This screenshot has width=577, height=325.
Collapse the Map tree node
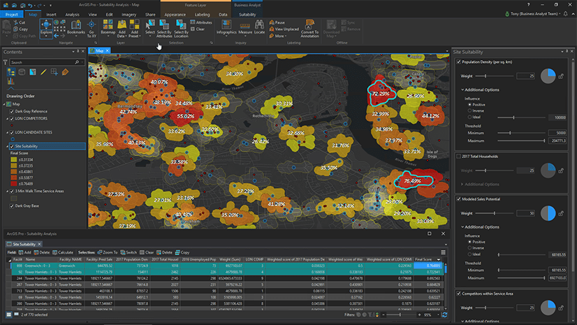[4, 104]
